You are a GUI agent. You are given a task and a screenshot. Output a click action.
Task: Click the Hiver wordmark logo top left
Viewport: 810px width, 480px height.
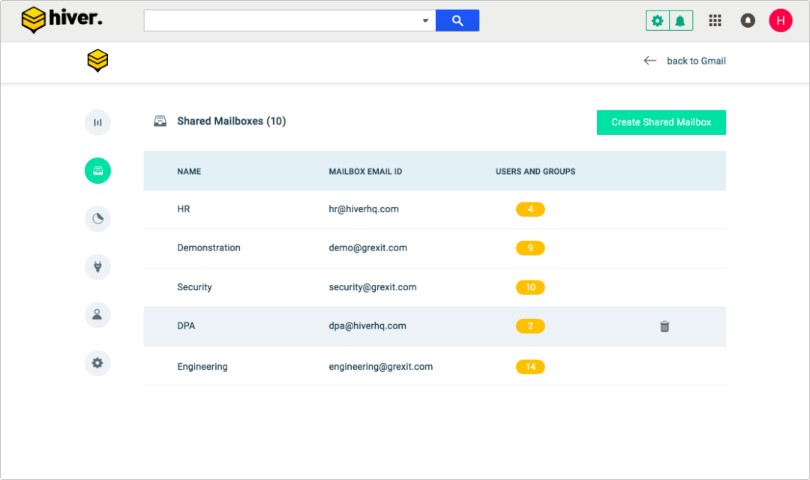tap(62, 19)
